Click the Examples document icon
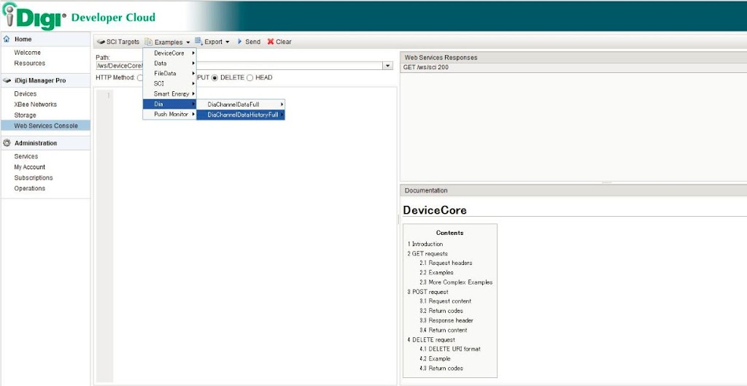 tap(148, 42)
